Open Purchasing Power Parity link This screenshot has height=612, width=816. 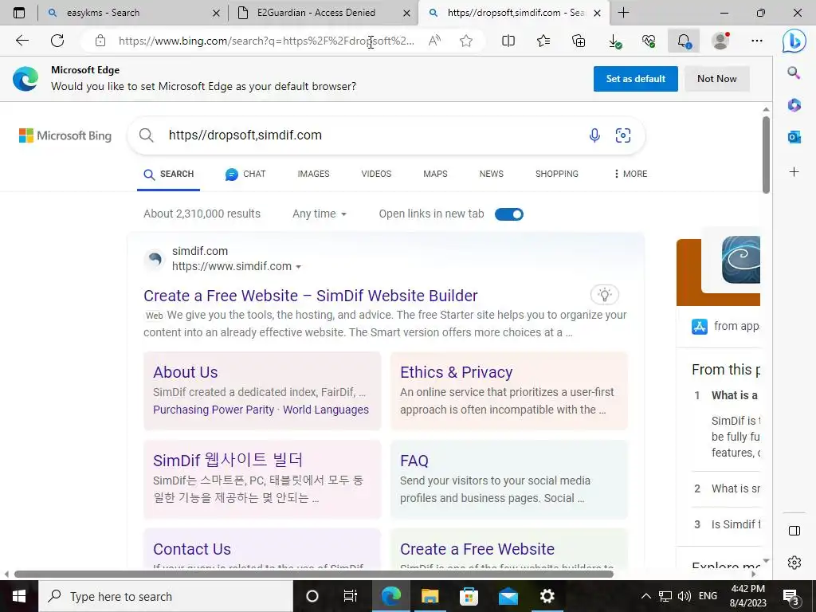click(214, 410)
